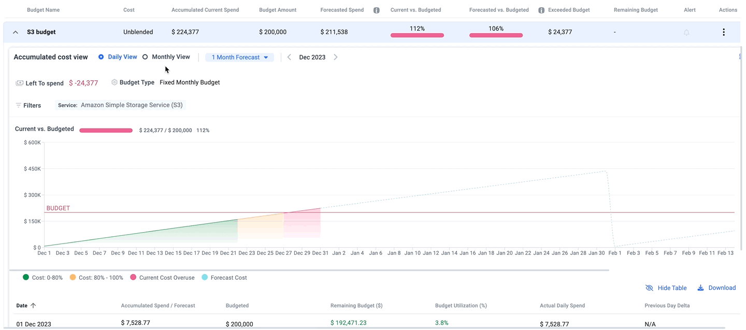
Task: Go to previous month arrow before Dec 2023
Action: 289,58
